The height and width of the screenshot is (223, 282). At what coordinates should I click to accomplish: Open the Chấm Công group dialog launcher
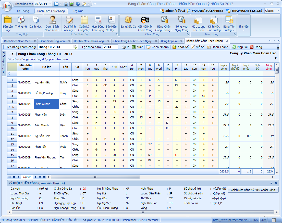coord(188,34)
